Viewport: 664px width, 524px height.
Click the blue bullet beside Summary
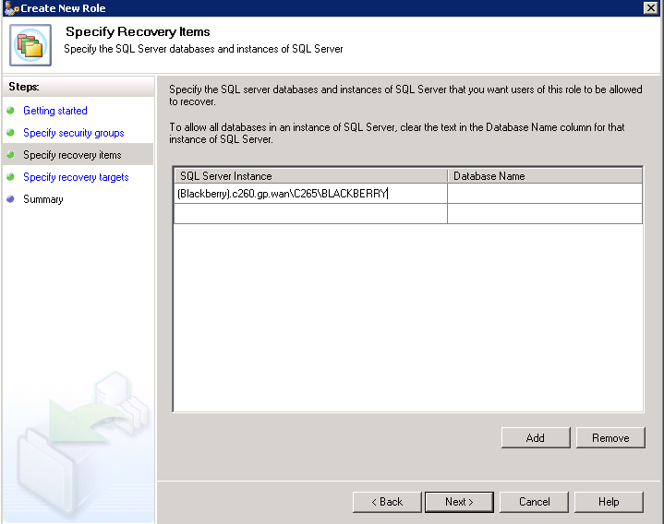[x=10, y=198]
